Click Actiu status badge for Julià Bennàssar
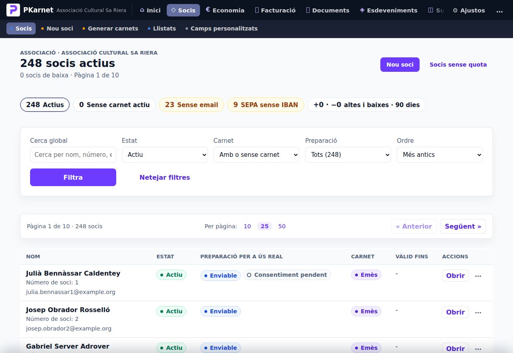 pos(171,275)
